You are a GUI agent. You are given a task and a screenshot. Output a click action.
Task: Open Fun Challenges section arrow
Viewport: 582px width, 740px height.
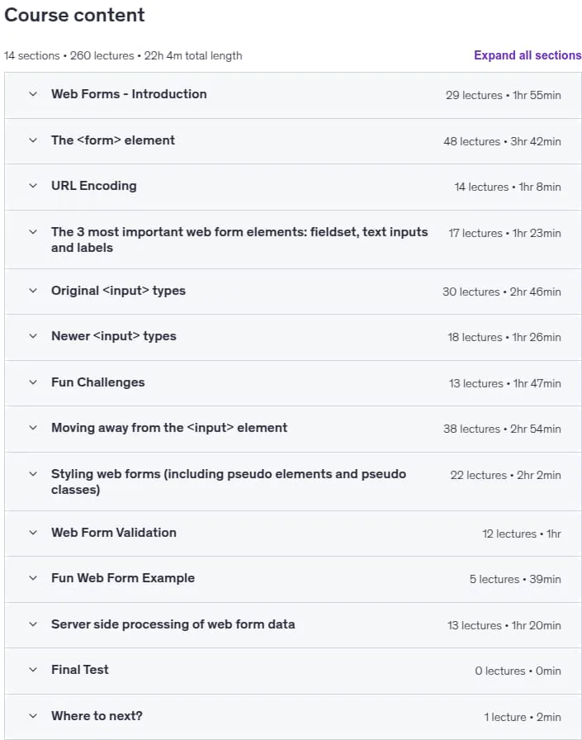pos(33,382)
